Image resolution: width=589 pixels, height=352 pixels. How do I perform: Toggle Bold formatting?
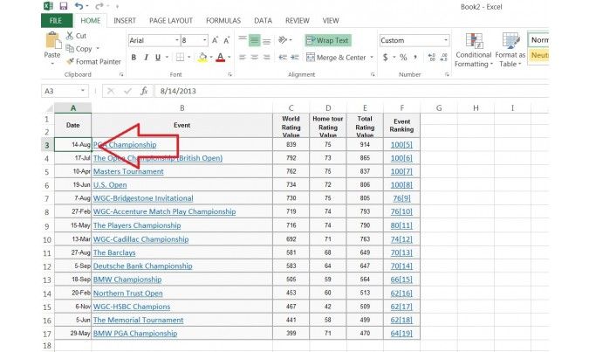134,57
